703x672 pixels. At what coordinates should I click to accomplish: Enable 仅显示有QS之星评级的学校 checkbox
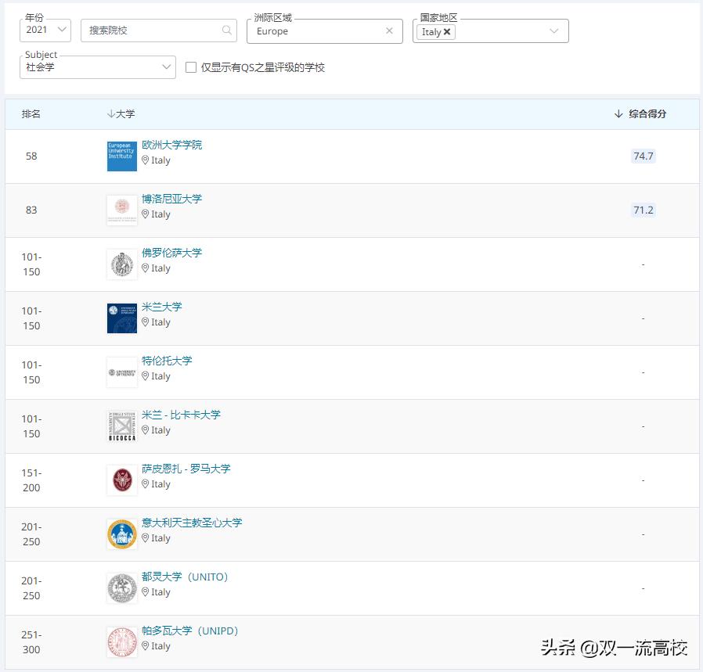(190, 67)
